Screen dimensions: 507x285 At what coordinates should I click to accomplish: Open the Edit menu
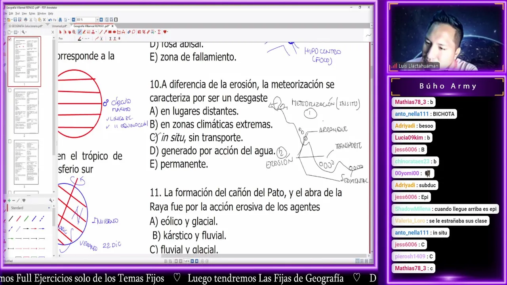(x=11, y=13)
